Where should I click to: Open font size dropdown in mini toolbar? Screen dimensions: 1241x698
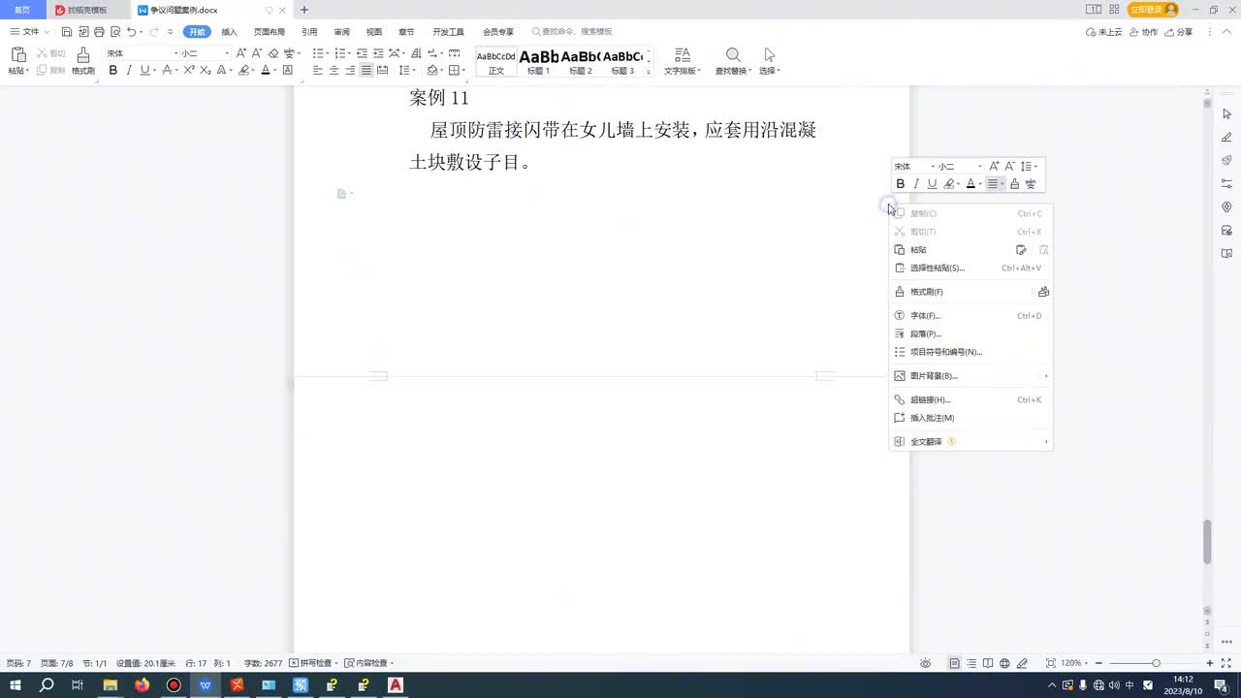980,167
